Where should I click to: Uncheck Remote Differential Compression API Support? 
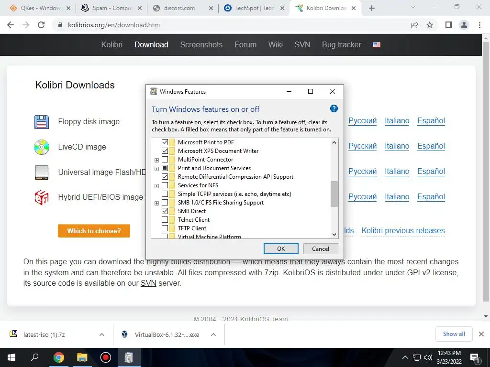coord(165,177)
